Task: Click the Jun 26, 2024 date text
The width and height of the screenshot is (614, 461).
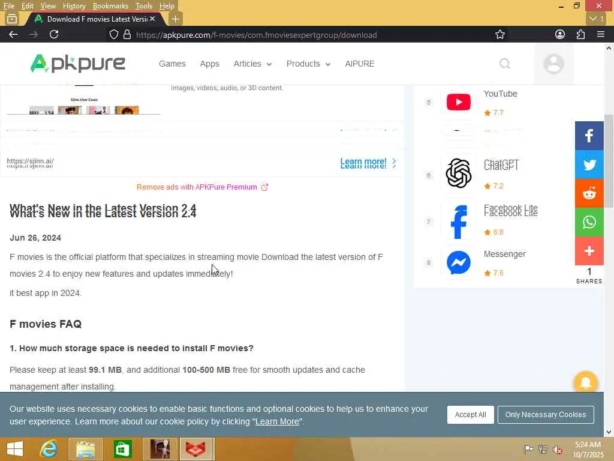Action: 35,238
